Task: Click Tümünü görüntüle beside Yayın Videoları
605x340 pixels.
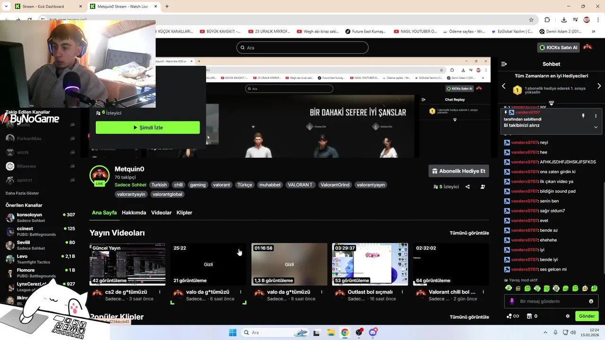Action: coord(469,233)
